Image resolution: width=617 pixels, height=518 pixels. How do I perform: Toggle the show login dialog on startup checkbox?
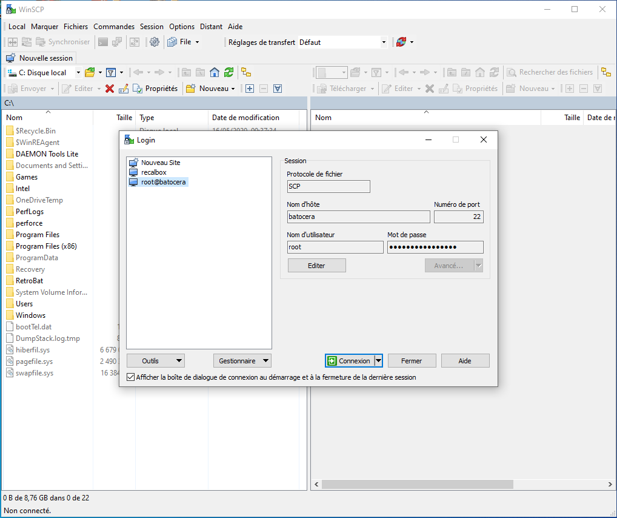130,377
